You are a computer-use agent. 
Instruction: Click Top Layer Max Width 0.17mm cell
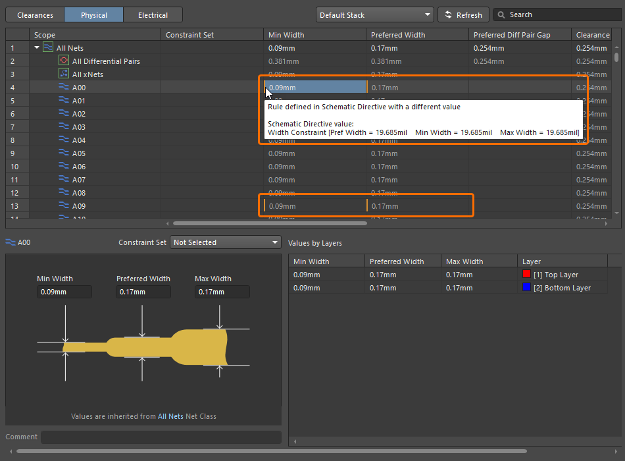point(479,275)
